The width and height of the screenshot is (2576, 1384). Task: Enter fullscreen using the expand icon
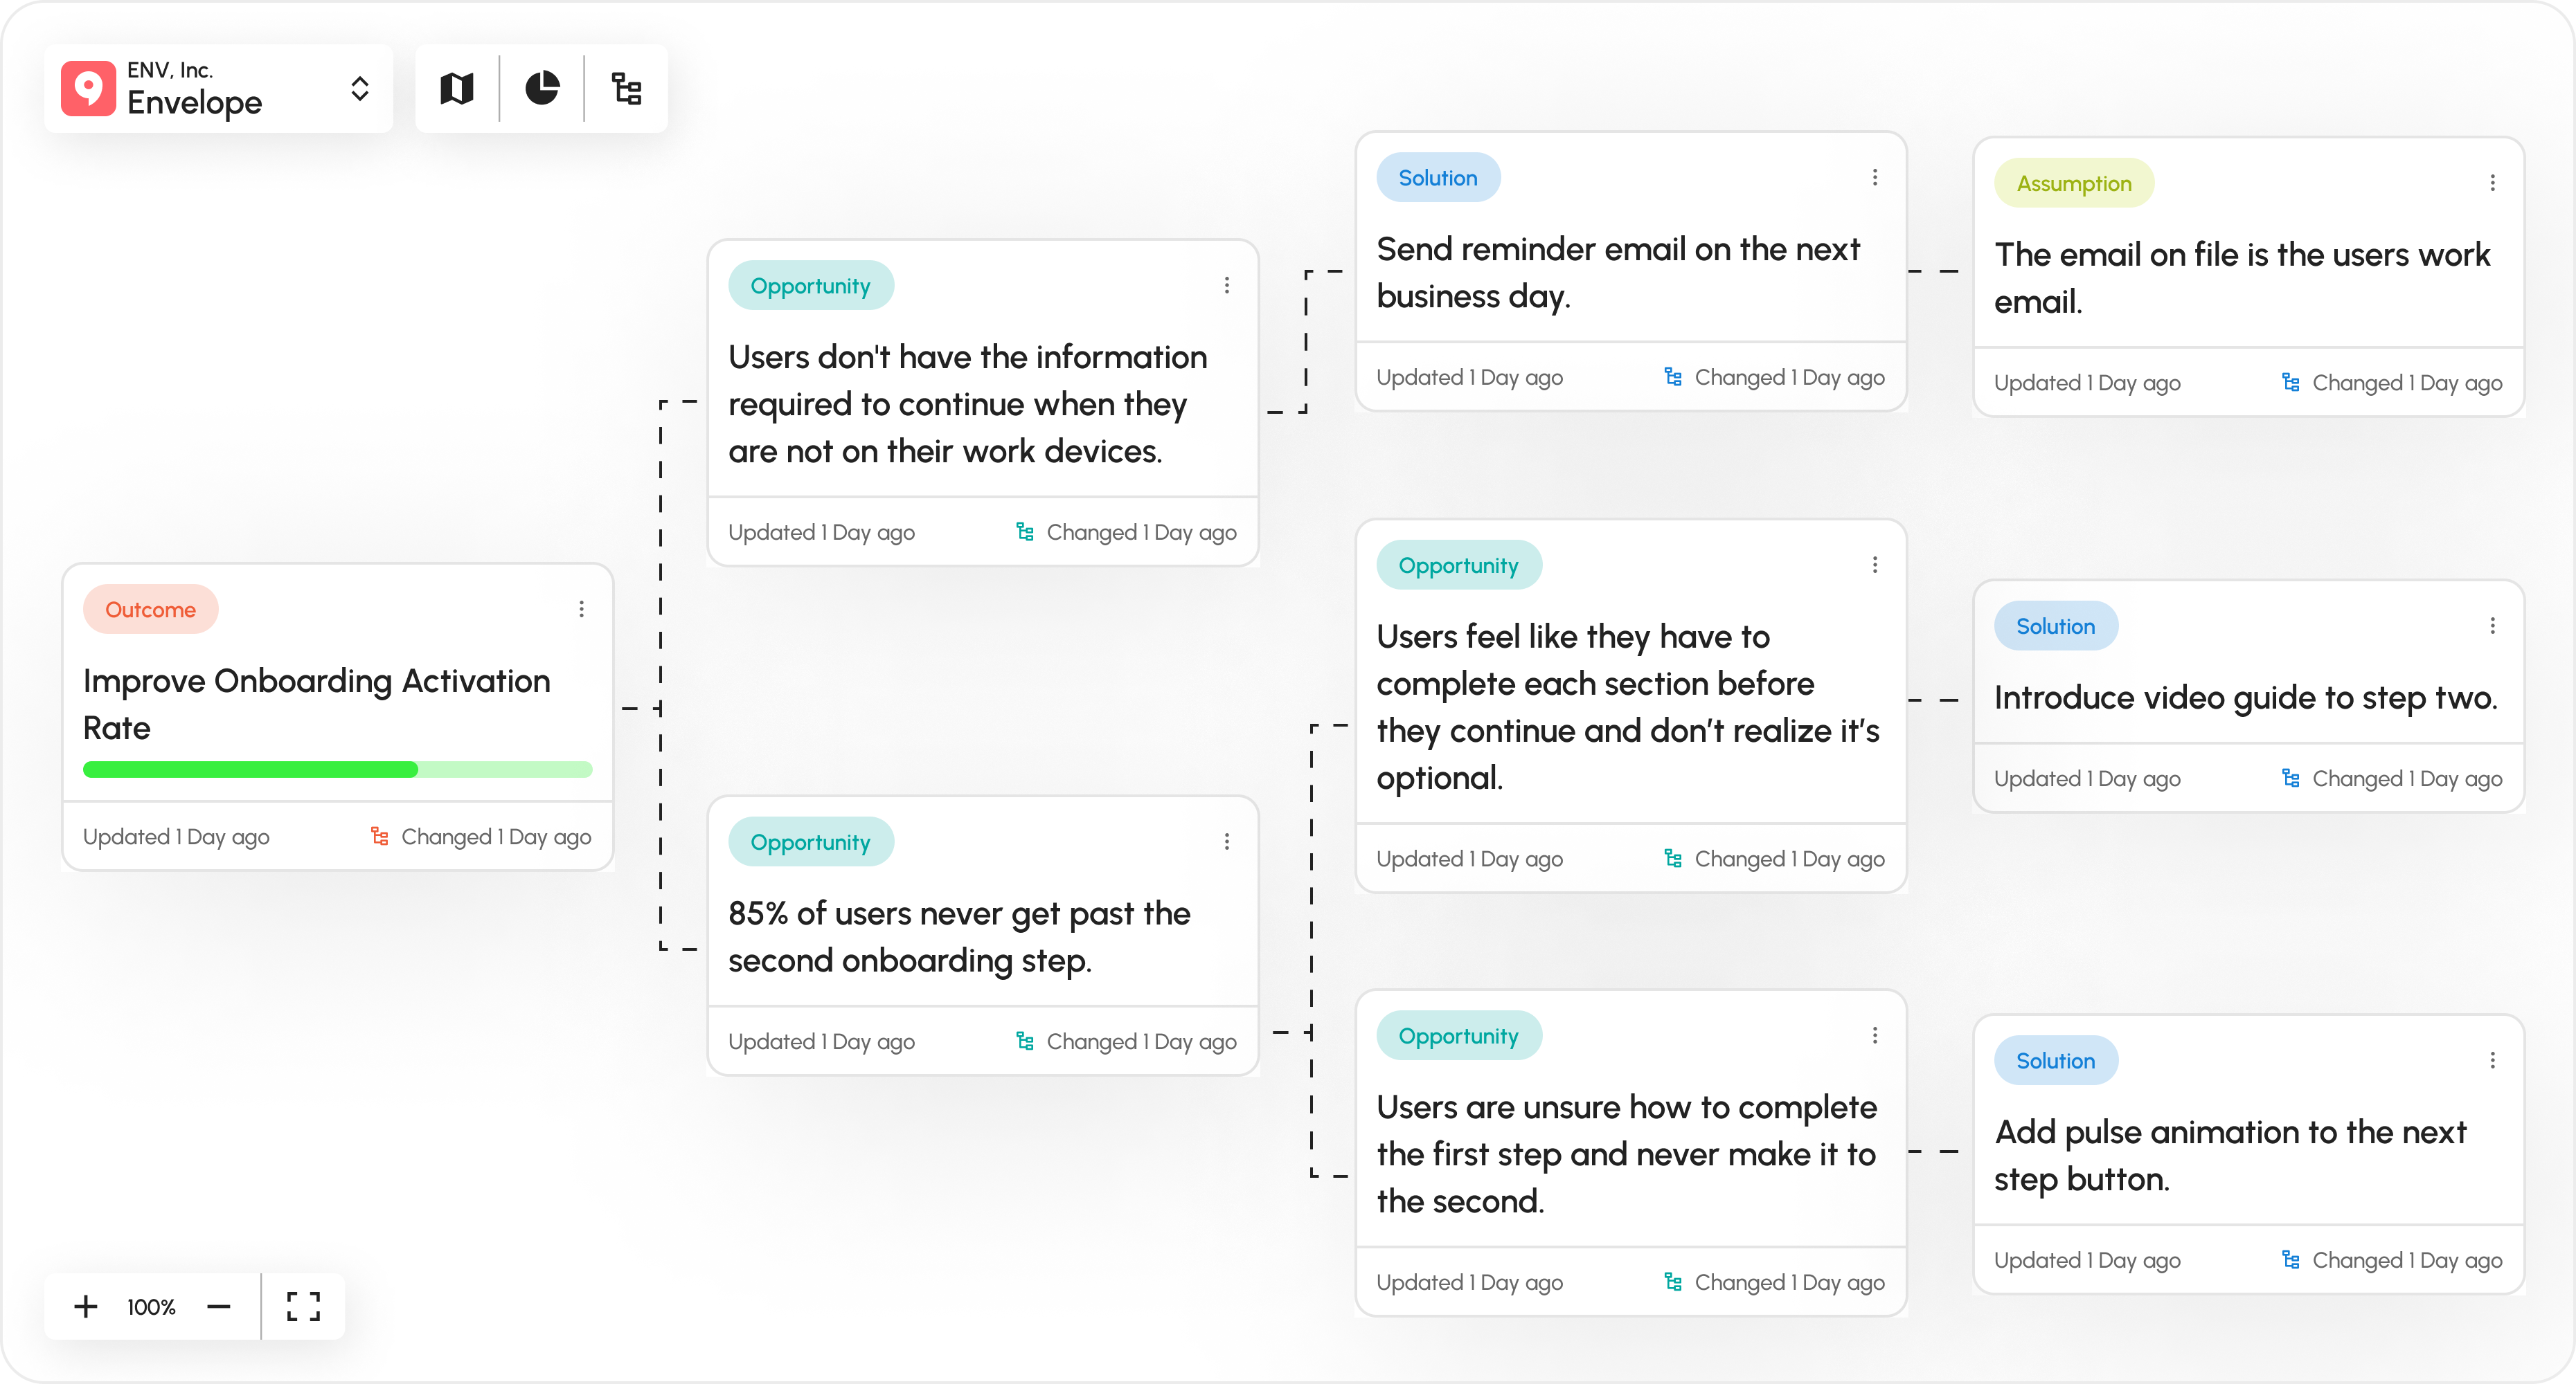pos(302,1306)
